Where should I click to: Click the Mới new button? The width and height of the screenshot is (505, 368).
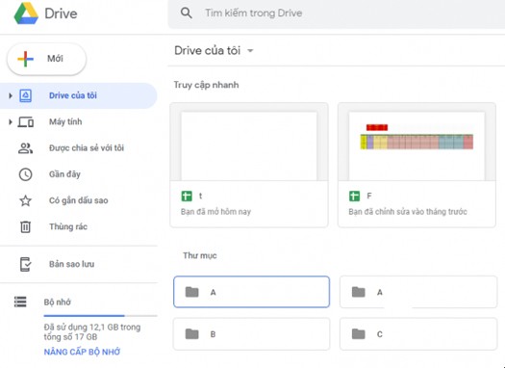click(x=47, y=59)
